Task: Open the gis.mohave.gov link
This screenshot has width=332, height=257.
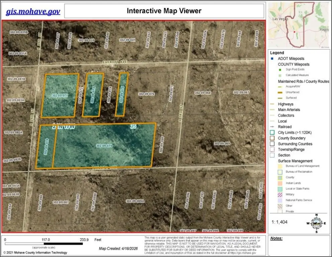Action: tap(33, 12)
